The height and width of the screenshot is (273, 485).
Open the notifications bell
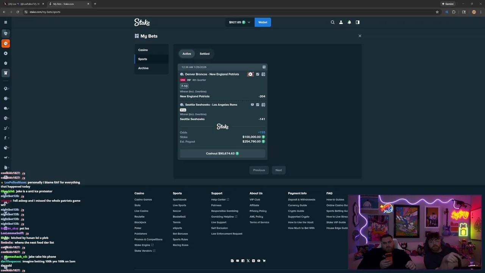click(x=349, y=22)
